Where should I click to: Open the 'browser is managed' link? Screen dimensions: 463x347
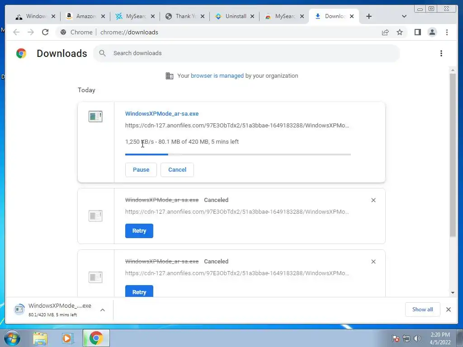(217, 76)
